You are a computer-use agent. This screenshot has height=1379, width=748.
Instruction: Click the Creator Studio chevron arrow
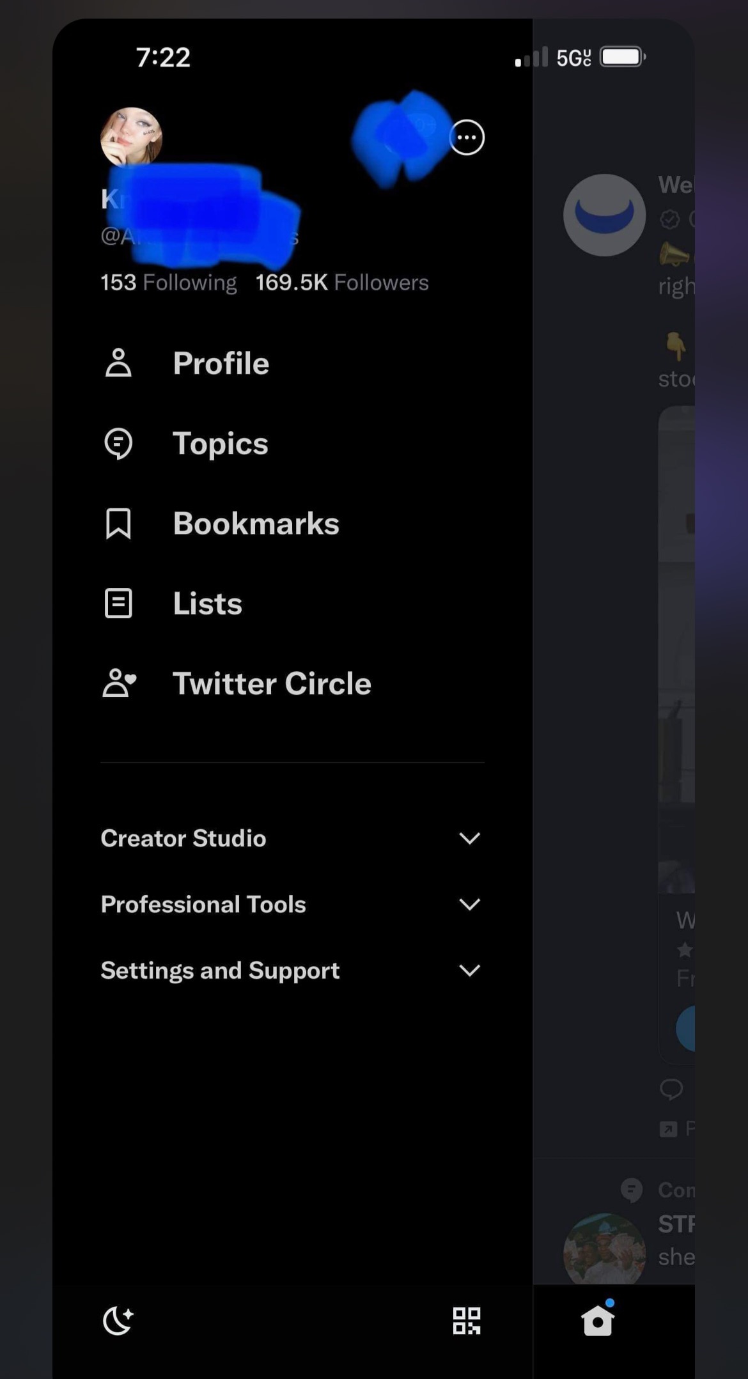pos(469,839)
